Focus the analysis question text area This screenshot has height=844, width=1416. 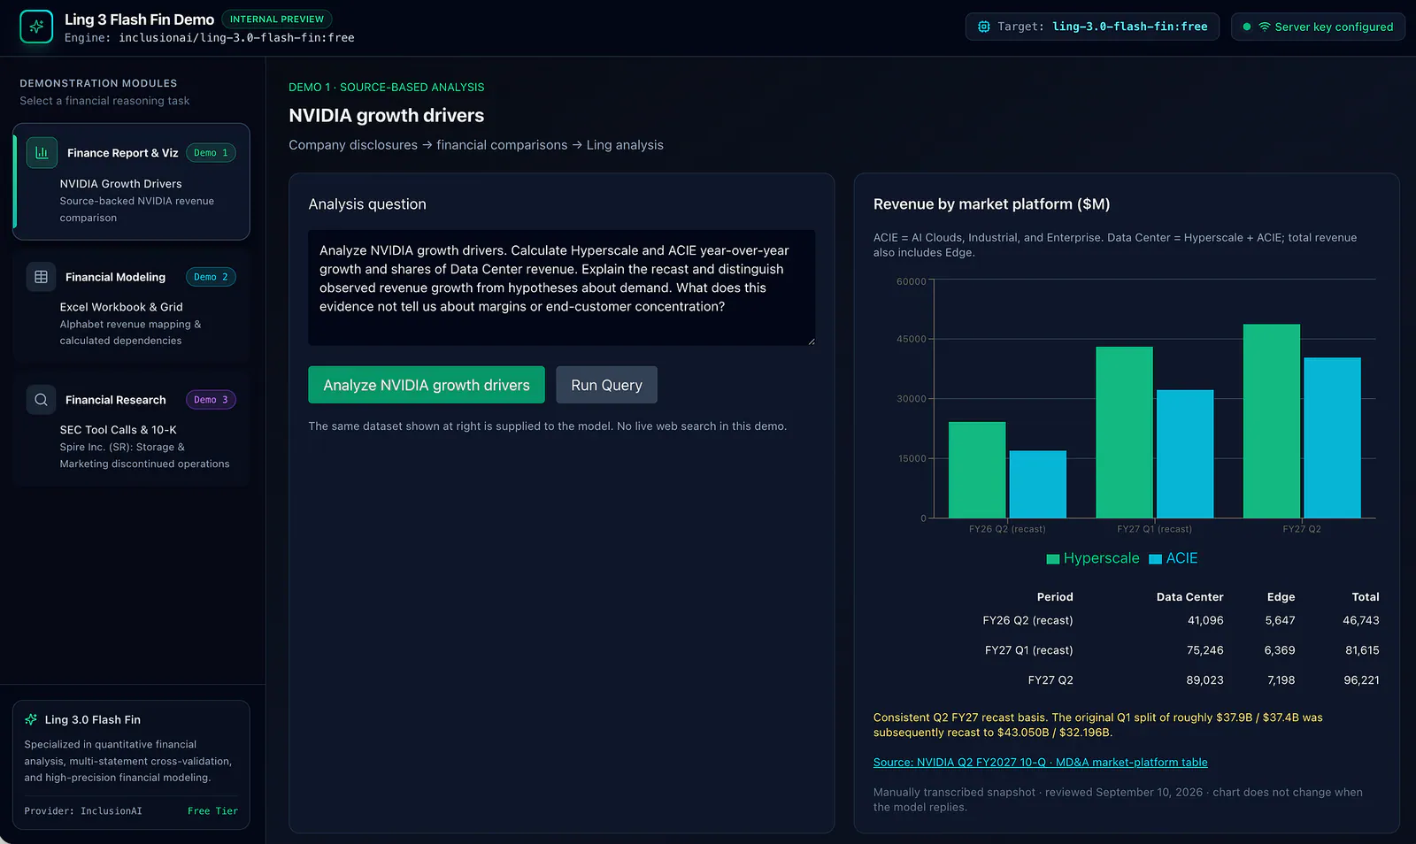pyautogui.click(x=561, y=288)
